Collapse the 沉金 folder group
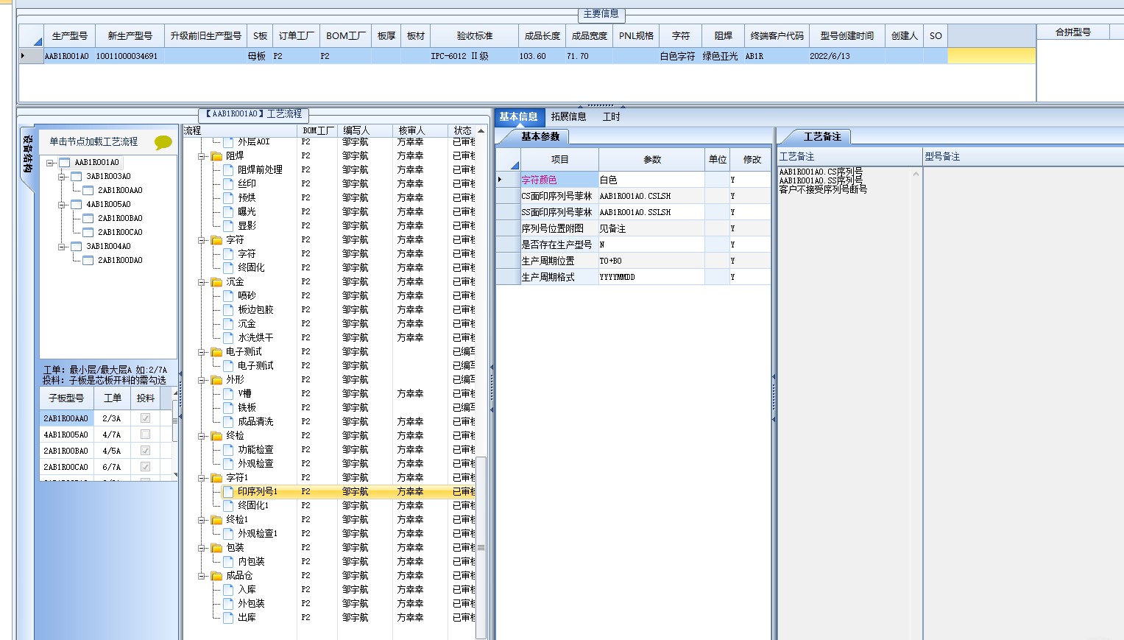 [x=202, y=282]
